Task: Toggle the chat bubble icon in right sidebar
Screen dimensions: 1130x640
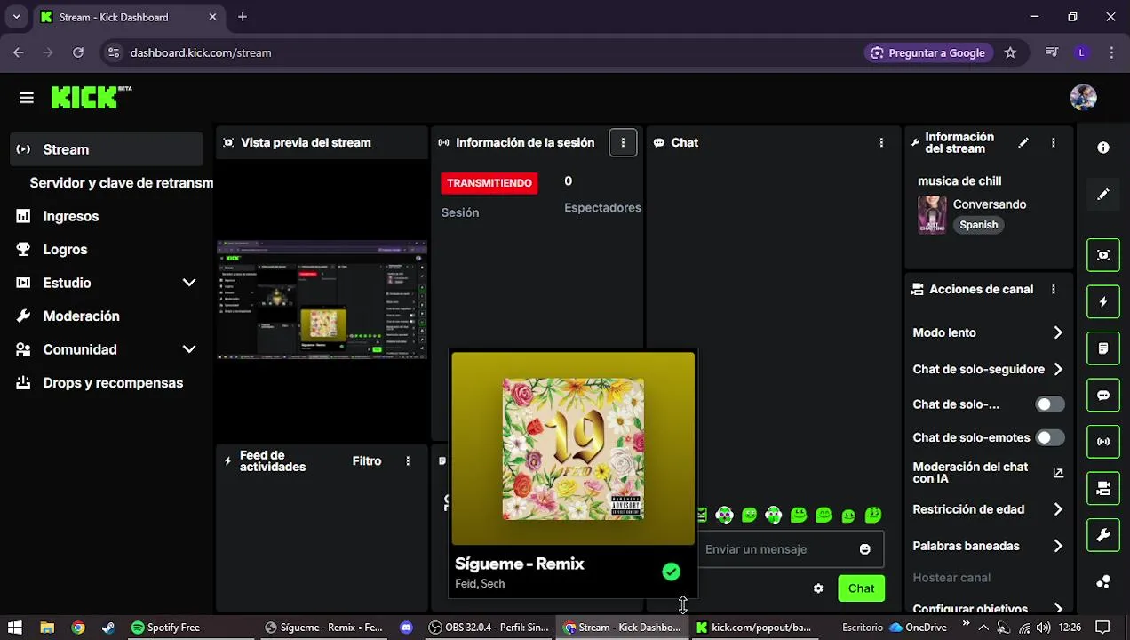Action: pos(1103,396)
